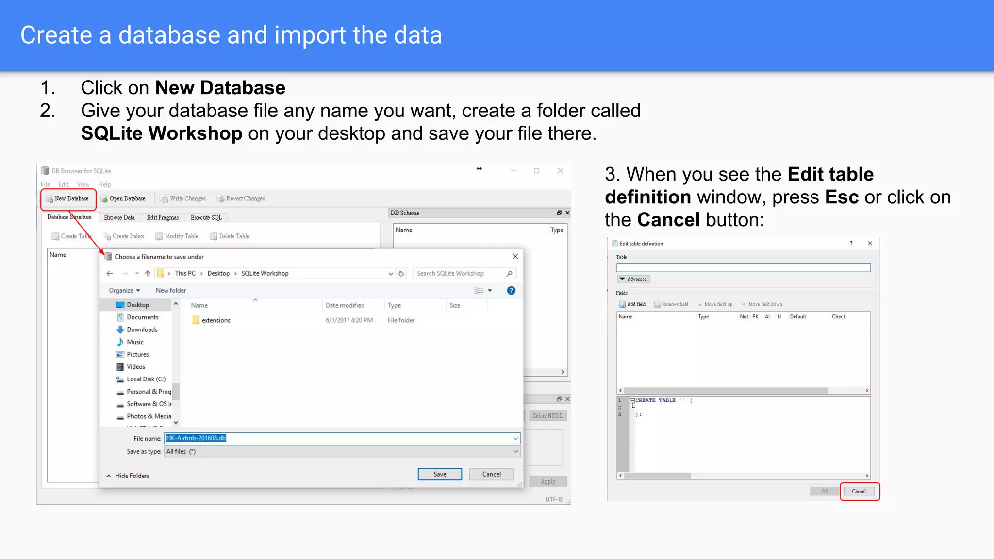
Task: Select Documents in the navigation pane
Action: (x=137, y=317)
